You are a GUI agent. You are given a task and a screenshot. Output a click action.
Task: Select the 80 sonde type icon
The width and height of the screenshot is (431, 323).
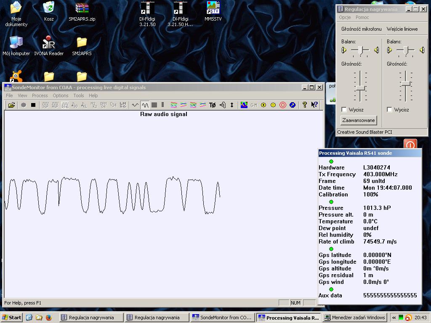(74, 105)
